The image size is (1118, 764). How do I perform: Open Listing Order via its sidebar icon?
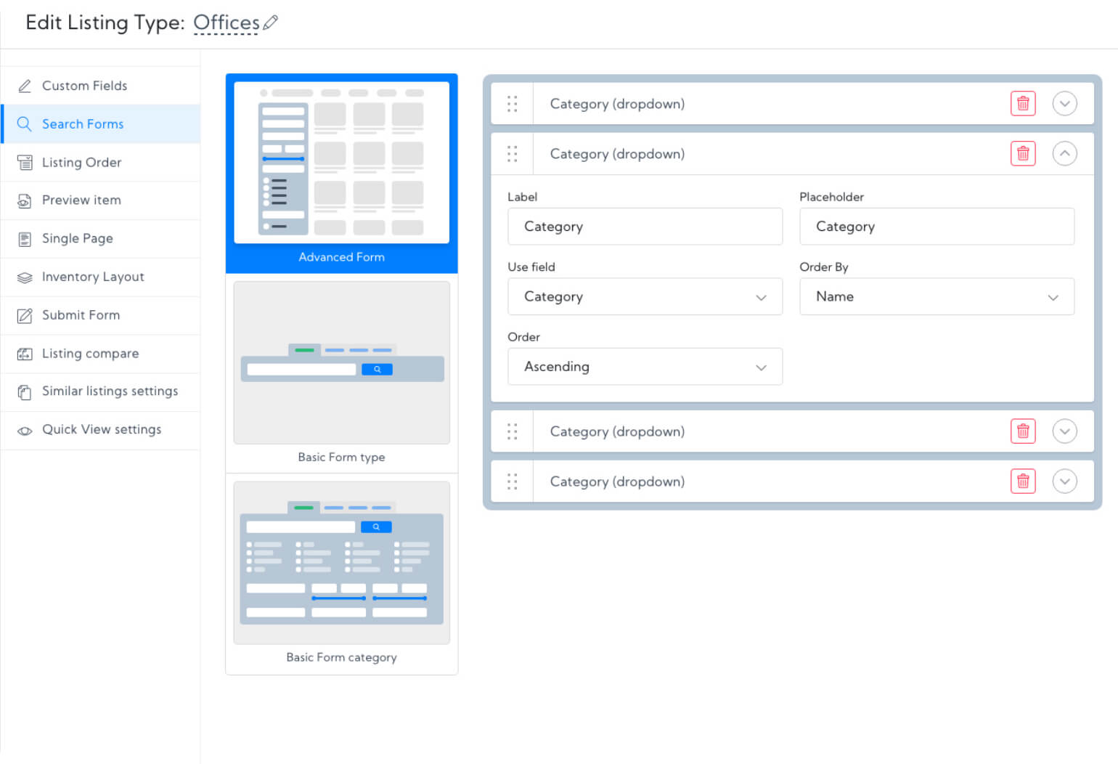pyautogui.click(x=25, y=162)
